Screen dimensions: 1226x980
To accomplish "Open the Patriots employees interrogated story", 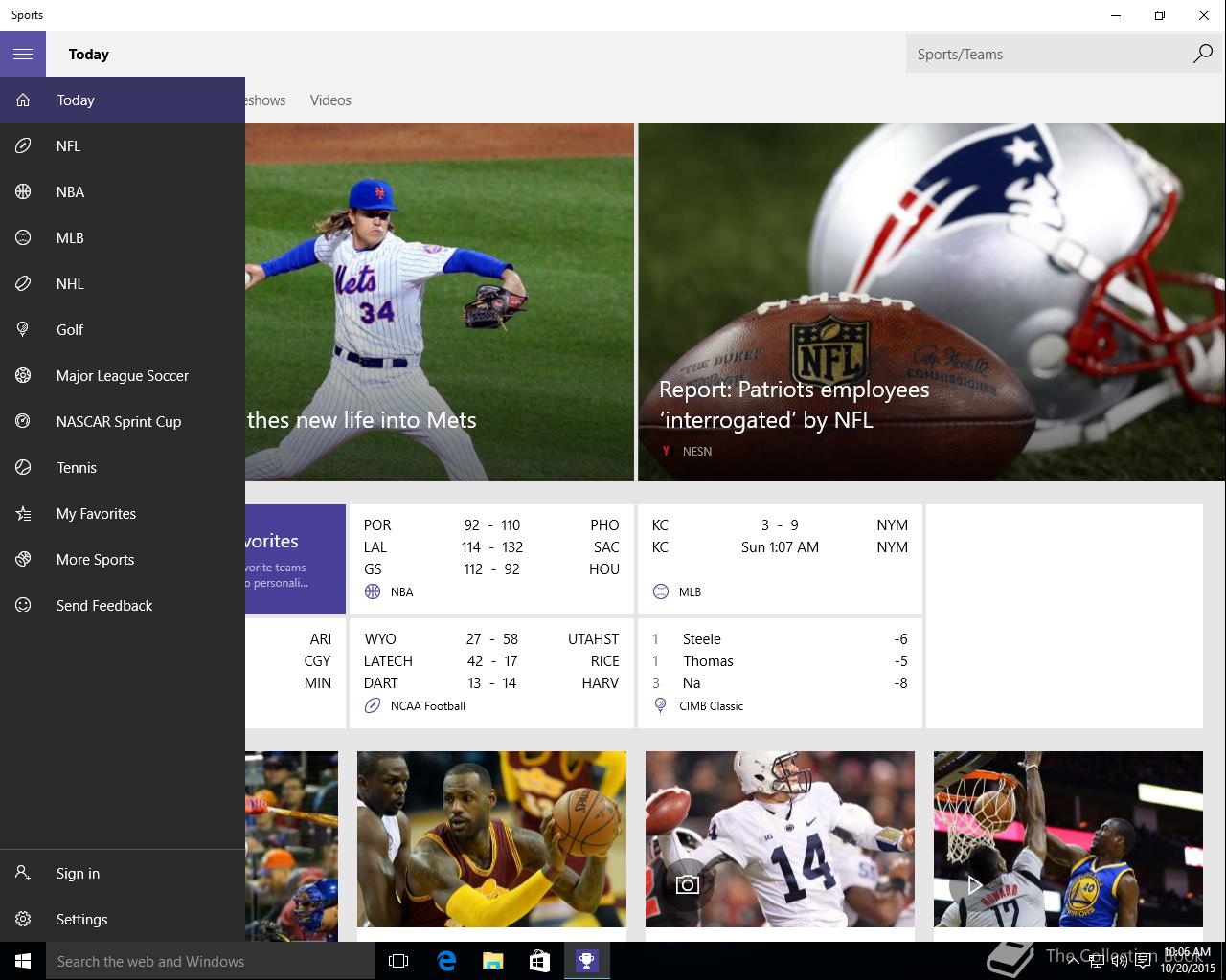I will click(x=932, y=301).
